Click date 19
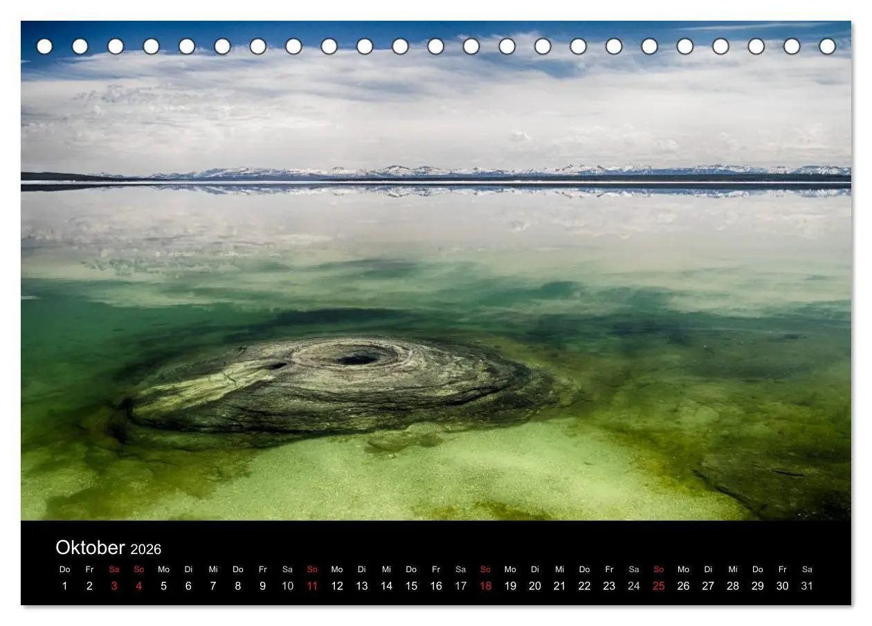This screenshot has height=626, width=872. 510,586
